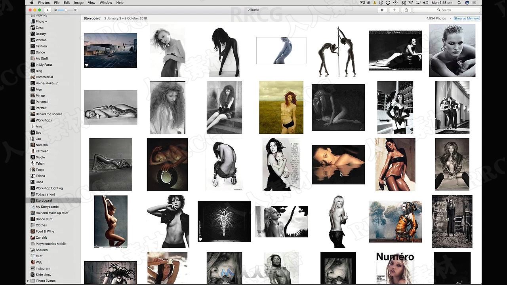Select the Instagram album icon

click(33, 268)
